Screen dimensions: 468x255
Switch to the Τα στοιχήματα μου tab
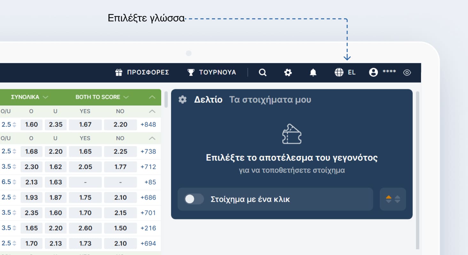coord(270,99)
